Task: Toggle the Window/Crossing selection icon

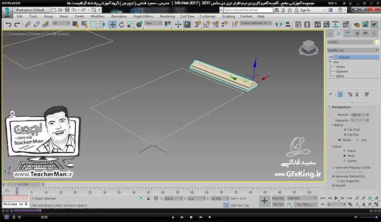Action: (102, 25)
